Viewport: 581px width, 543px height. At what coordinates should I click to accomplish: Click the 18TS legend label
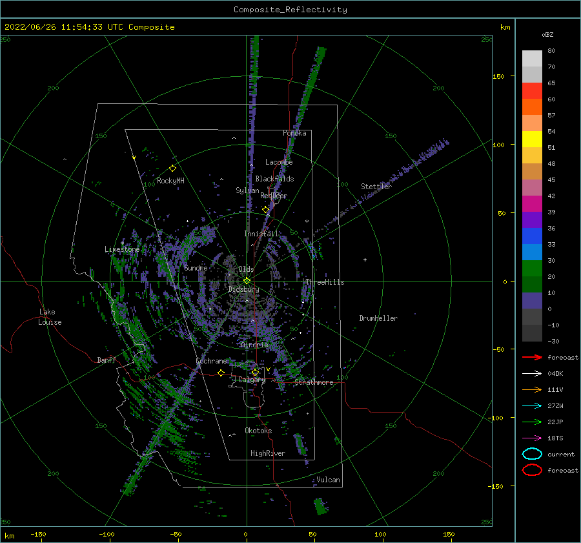555,438
